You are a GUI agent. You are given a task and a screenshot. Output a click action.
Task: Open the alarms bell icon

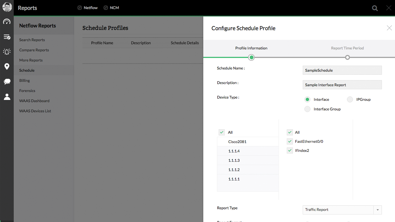(7, 51)
